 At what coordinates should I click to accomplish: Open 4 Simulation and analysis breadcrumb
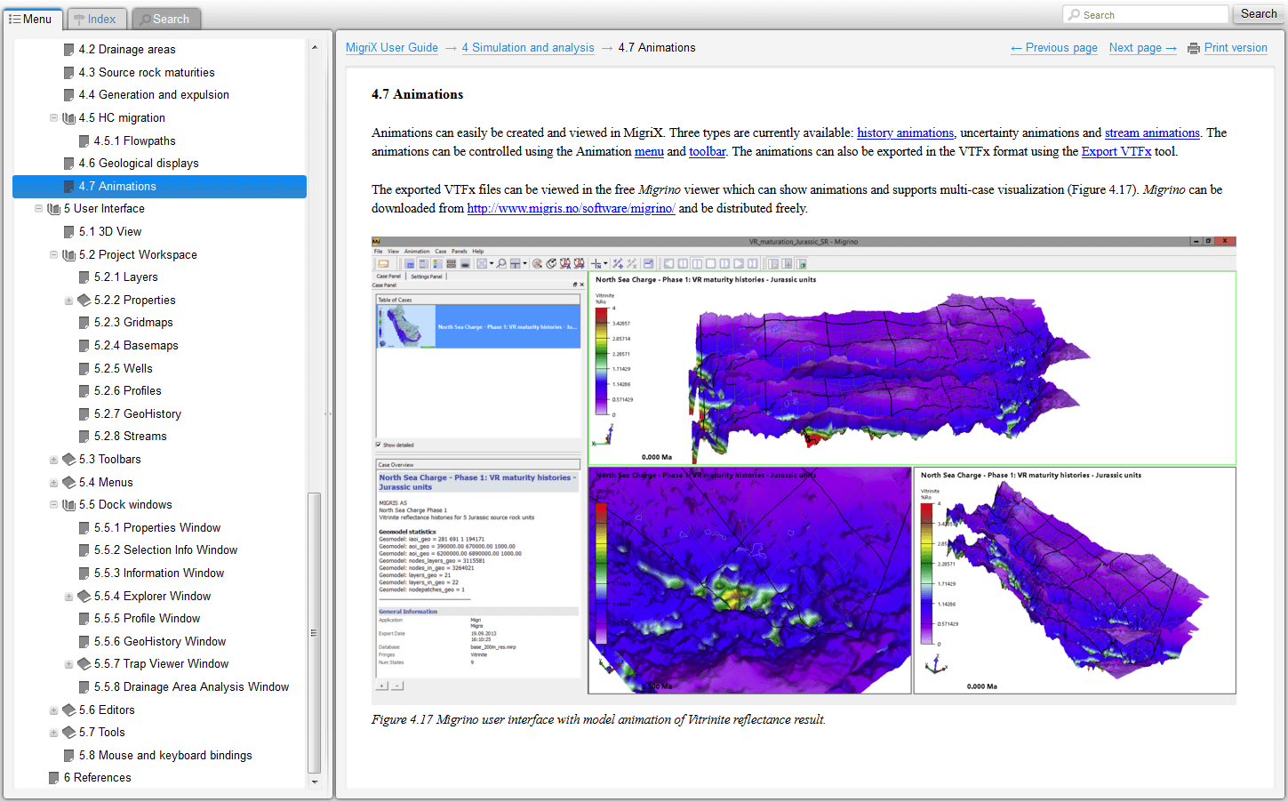point(528,48)
